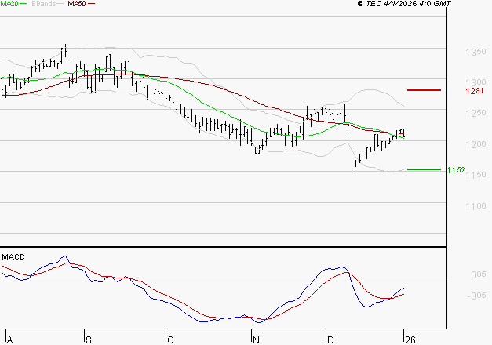The image size is (492, 345).
Task: Click the MA20 legend label
Action: 9,4
